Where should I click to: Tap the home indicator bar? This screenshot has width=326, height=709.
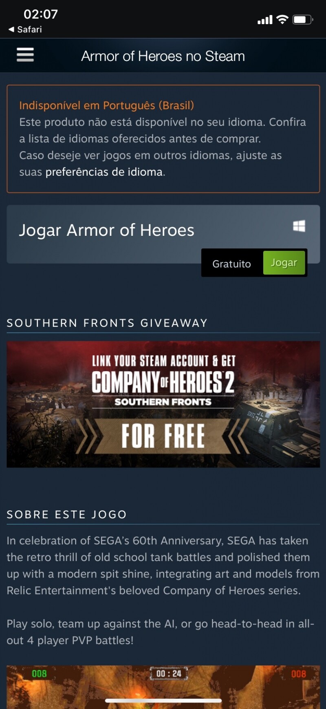point(163,700)
